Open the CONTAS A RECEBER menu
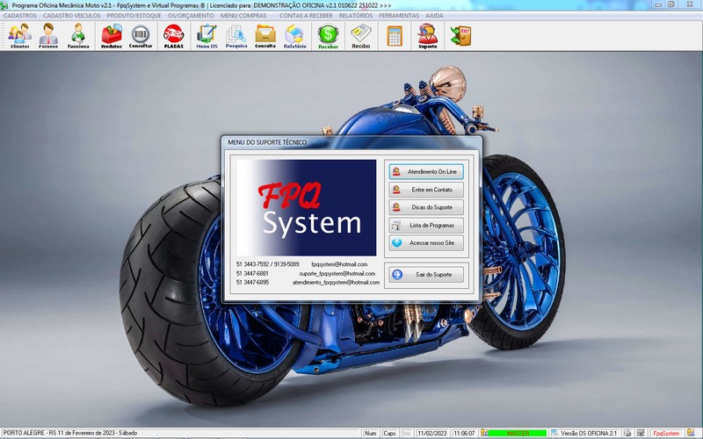This screenshot has width=703, height=439. (x=306, y=16)
